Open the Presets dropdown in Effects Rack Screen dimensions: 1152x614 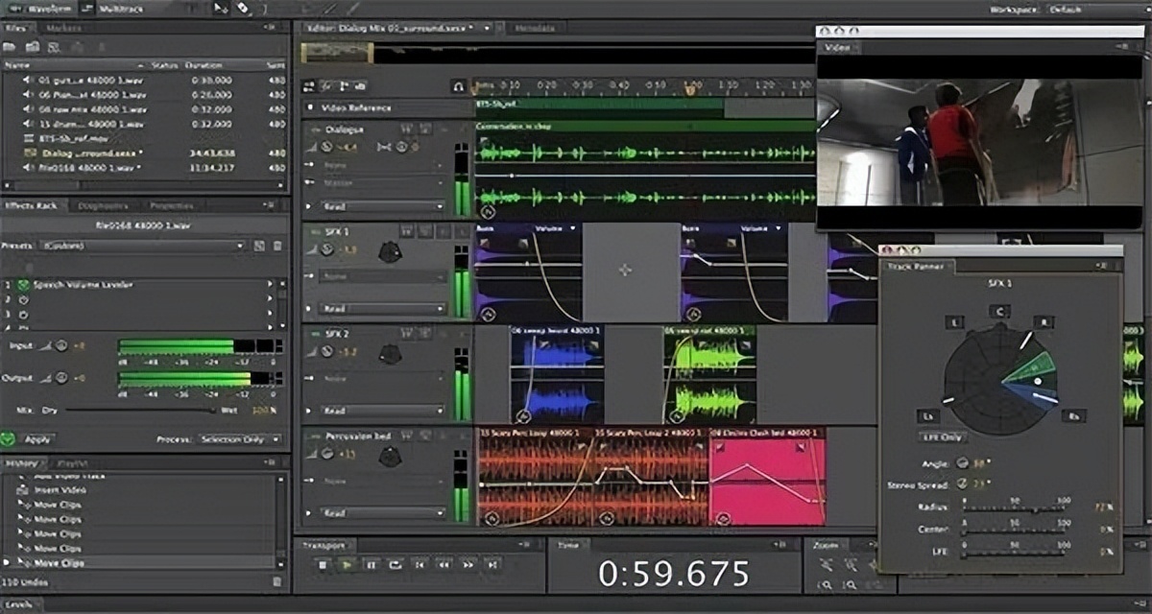[x=144, y=246]
